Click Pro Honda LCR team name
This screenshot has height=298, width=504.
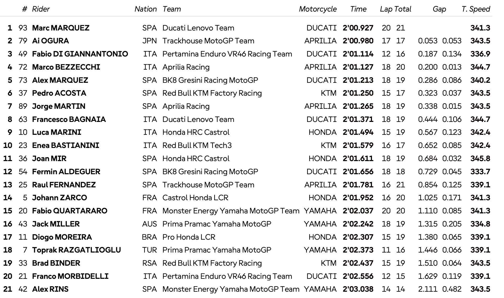189,237
